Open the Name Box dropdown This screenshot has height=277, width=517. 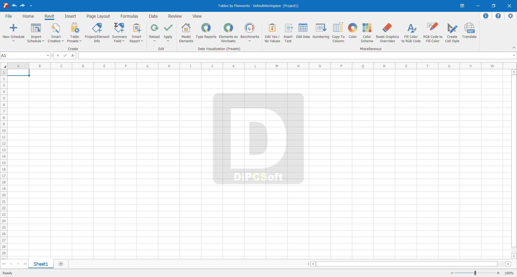coord(48,56)
